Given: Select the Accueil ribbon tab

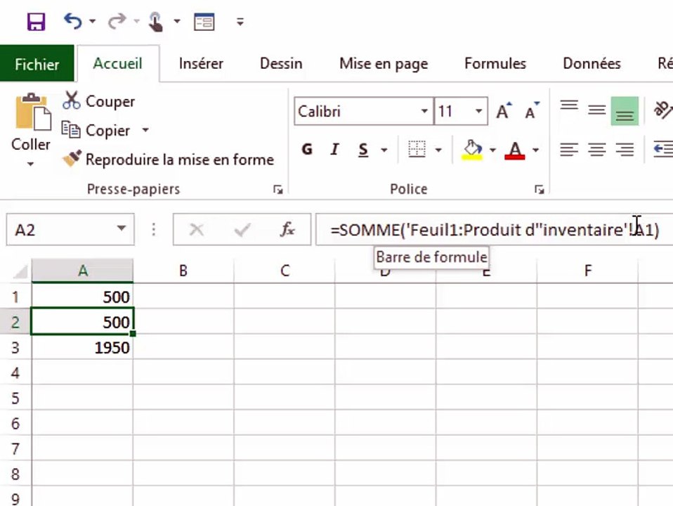Looking at the screenshot, I should coord(117,63).
